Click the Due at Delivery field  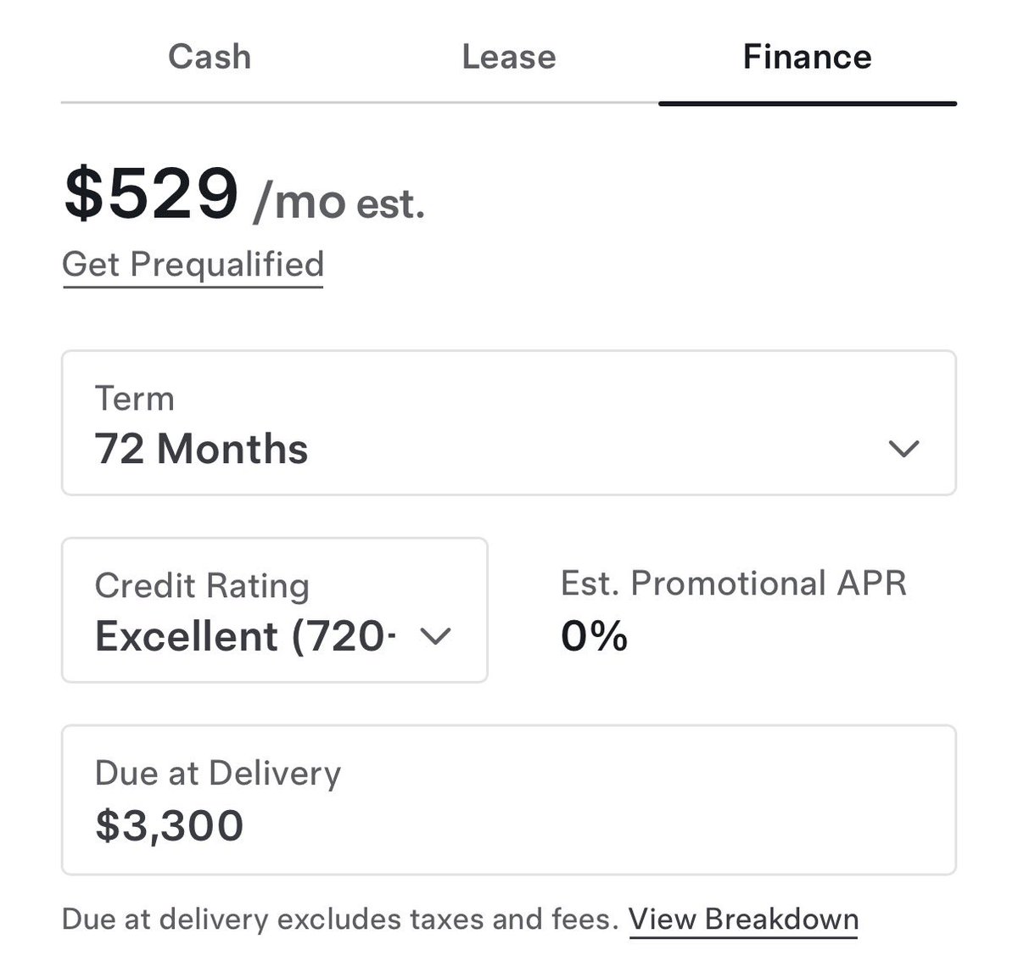click(509, 799)
